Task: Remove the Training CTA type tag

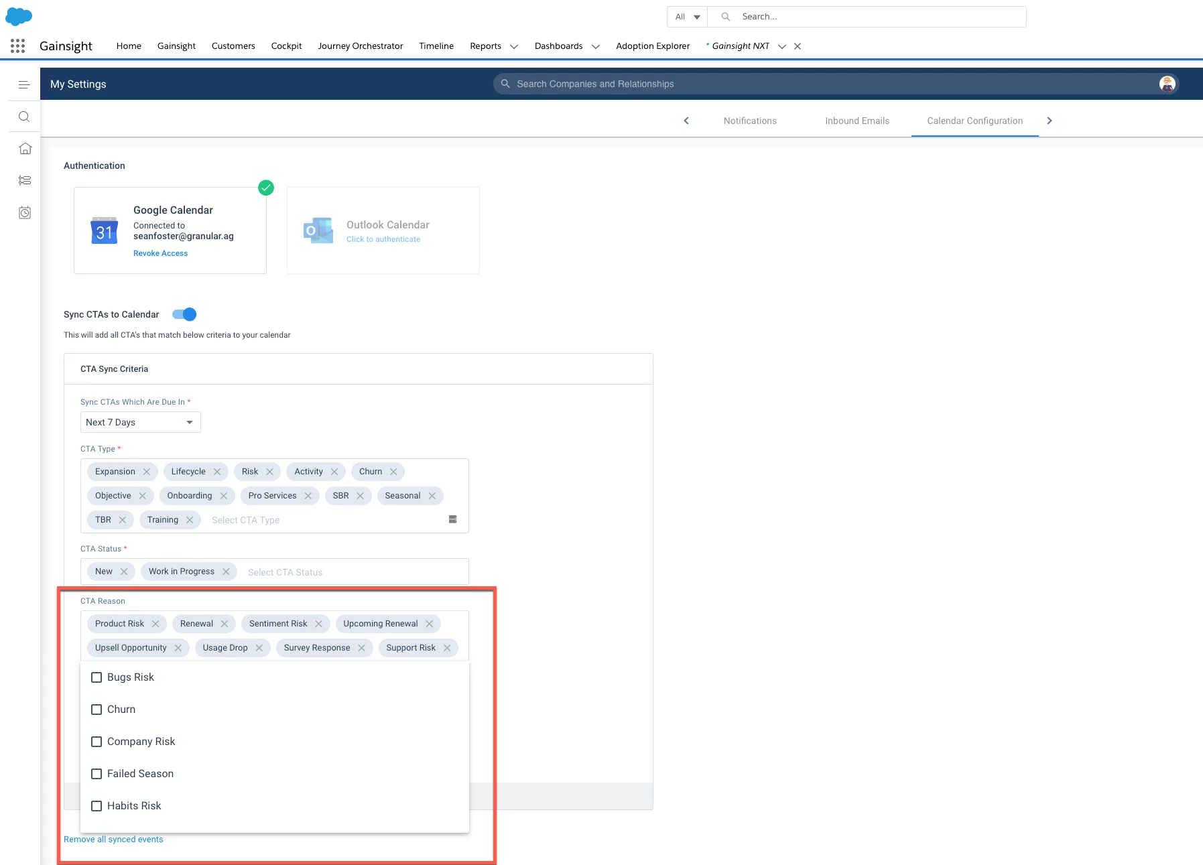Action: 190,520
